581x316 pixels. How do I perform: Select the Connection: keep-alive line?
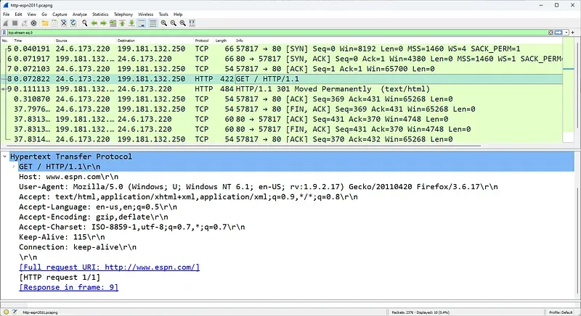coord(78,247)
